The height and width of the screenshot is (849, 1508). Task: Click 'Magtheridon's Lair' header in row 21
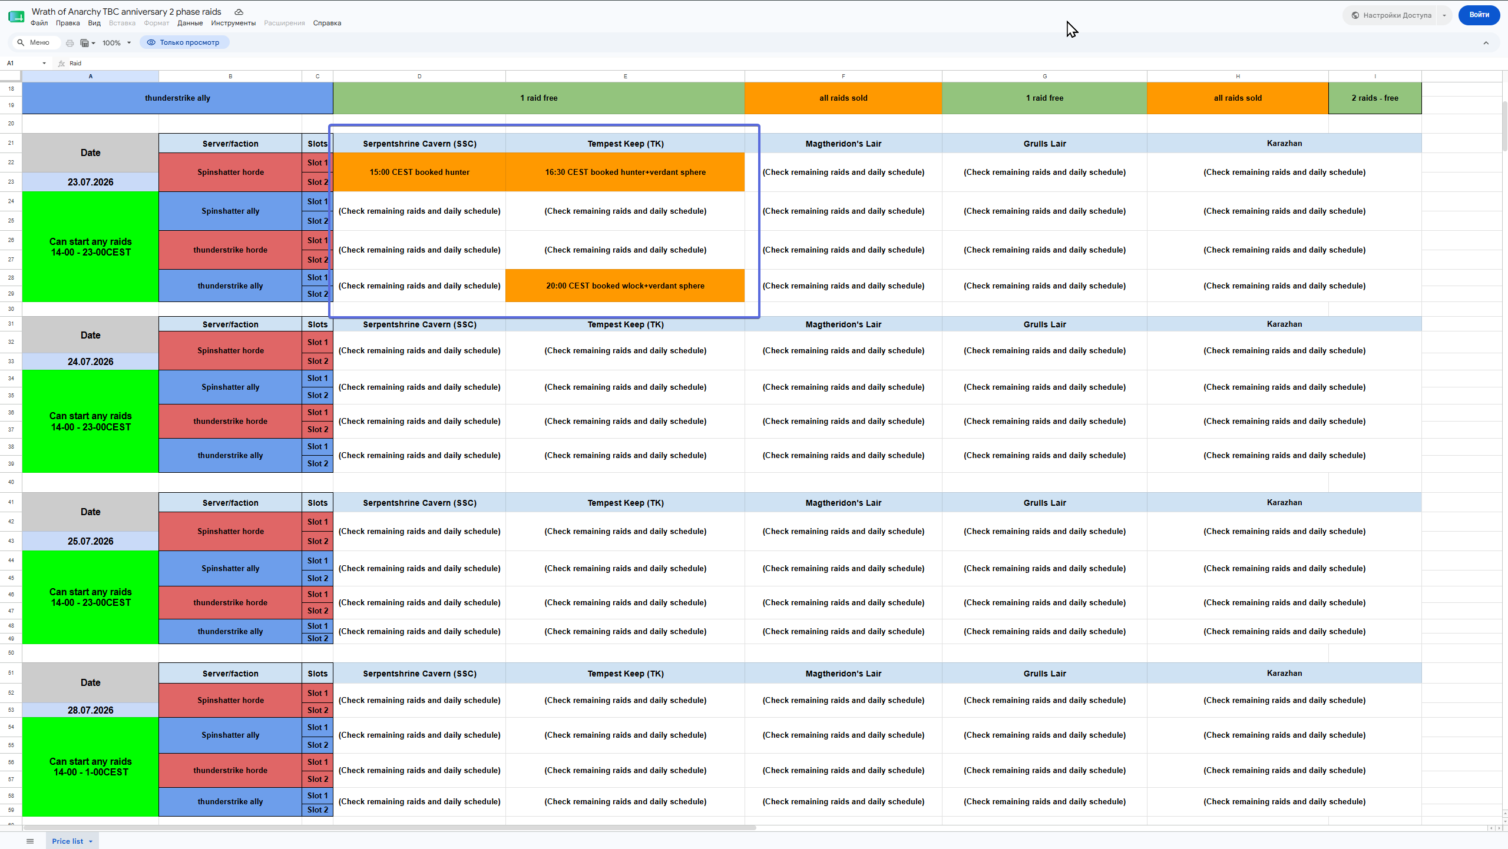[x=843, y=144]
